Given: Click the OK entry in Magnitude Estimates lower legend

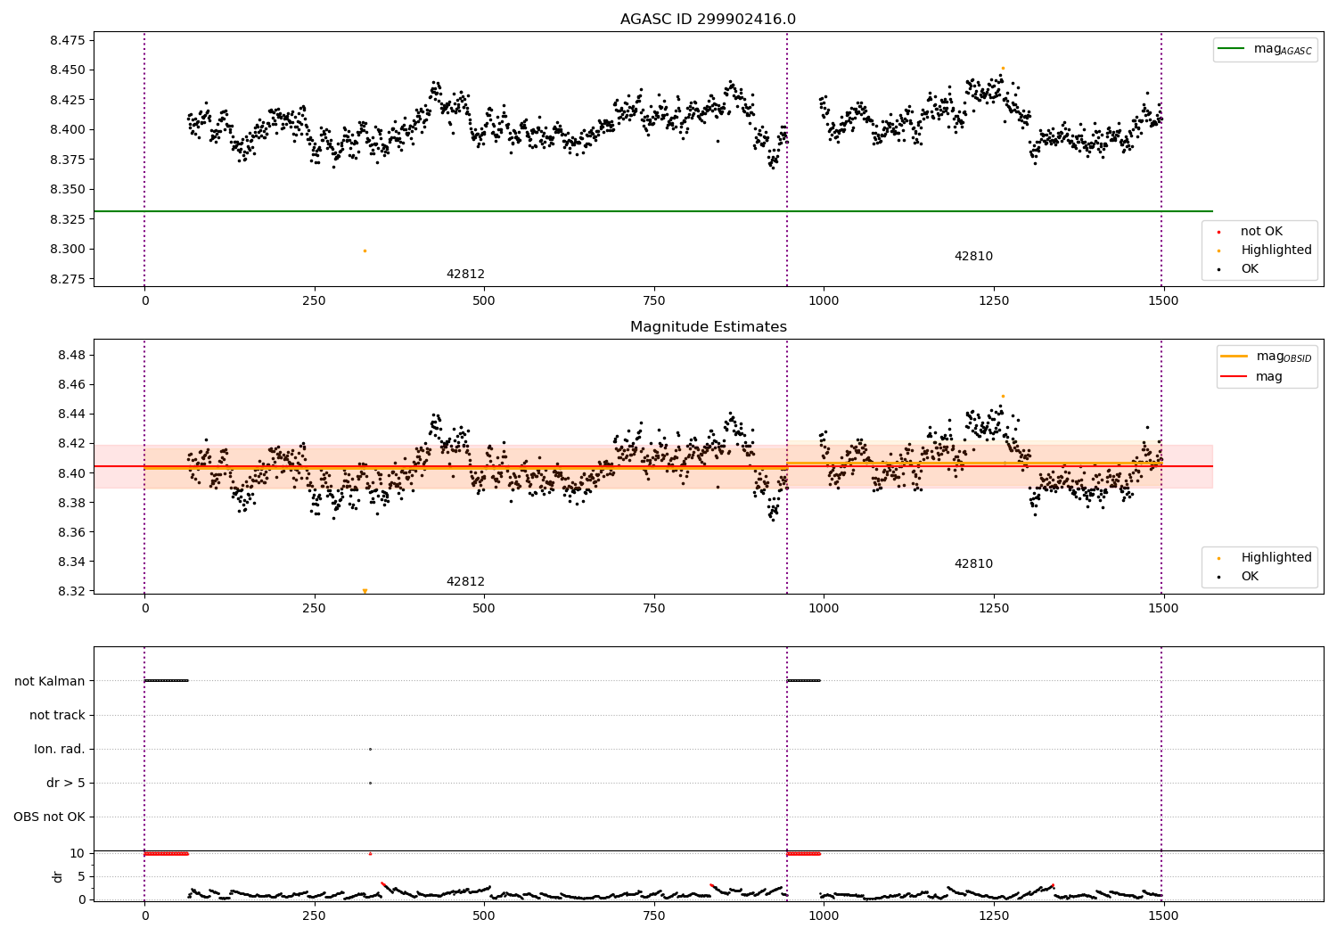Looking at the screenshot, I should coord(1250,577).
